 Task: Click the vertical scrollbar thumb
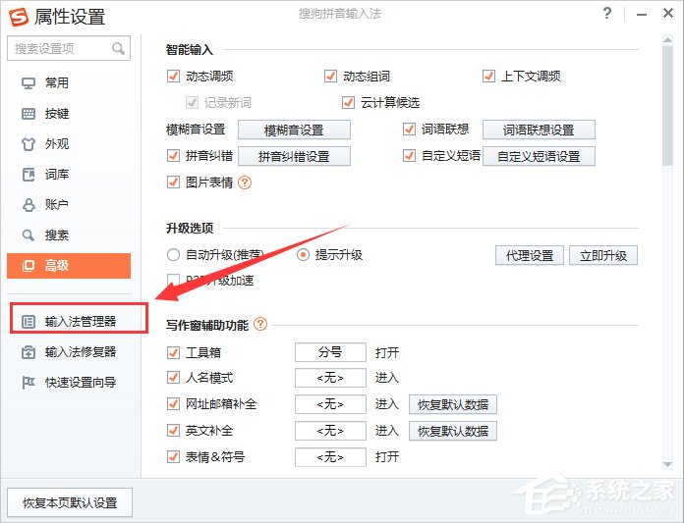pos(667,105)
